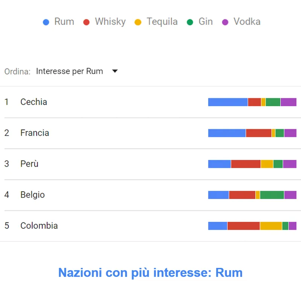Click the Nazioni con più interesse: Rum title
Viewport: 301px width, 301px height.
point(150,272)
